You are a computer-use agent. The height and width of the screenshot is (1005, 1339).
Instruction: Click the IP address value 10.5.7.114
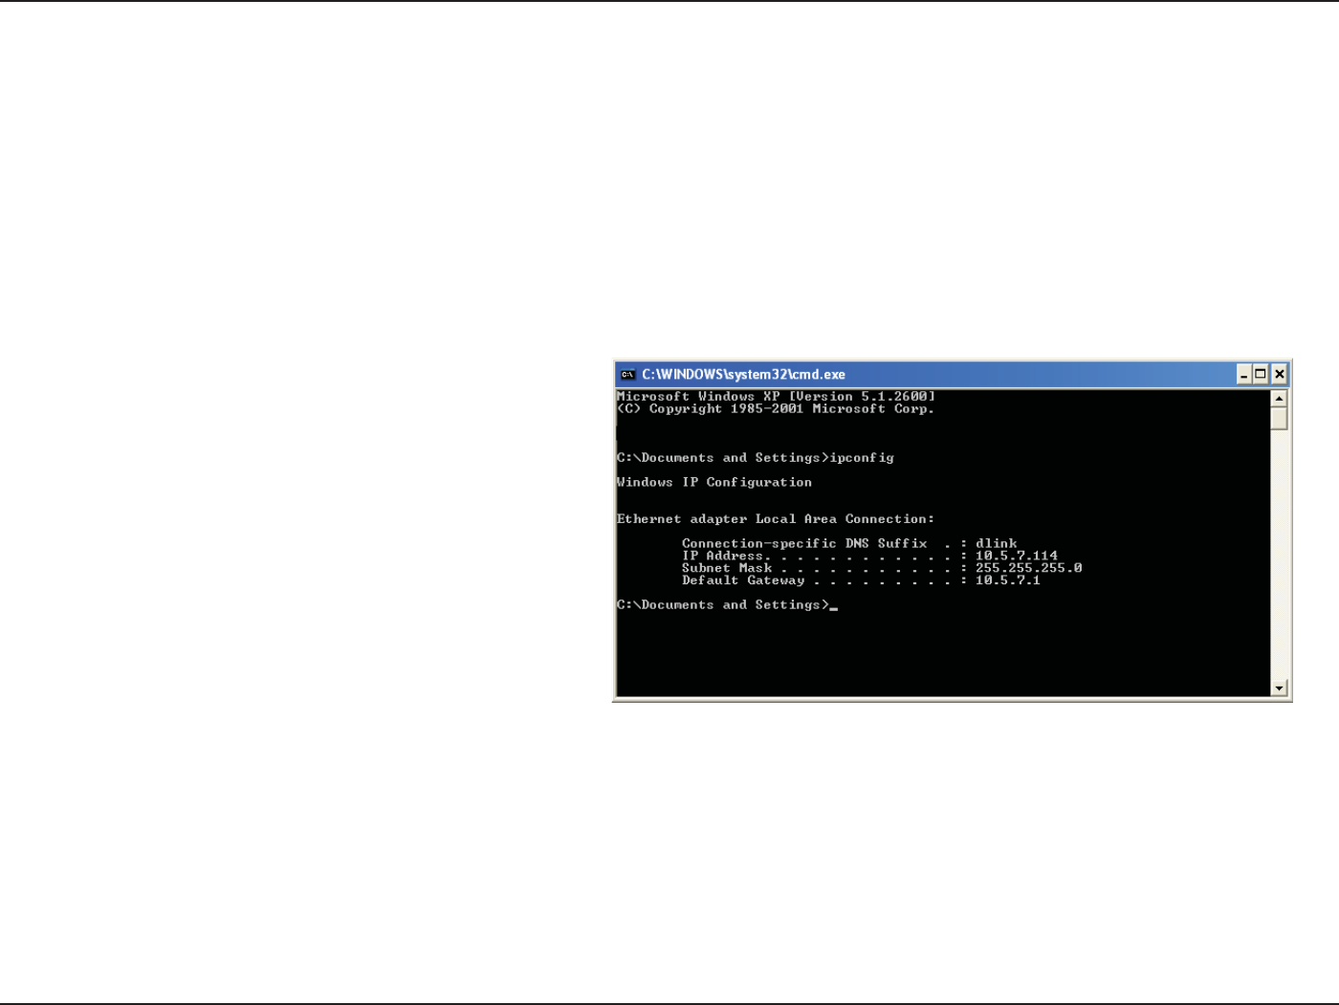(1017, 556)
